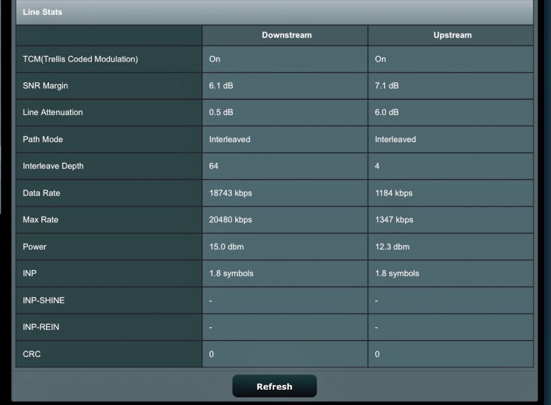Click the upstream SNR Margin 7.1 dB value
551x405 pixels.
tap(387, 86)
